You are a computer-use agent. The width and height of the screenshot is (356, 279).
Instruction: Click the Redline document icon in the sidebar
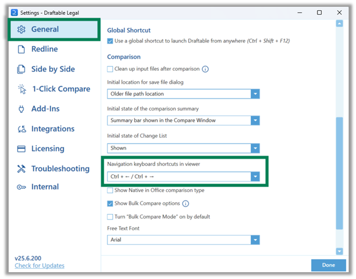22,49
